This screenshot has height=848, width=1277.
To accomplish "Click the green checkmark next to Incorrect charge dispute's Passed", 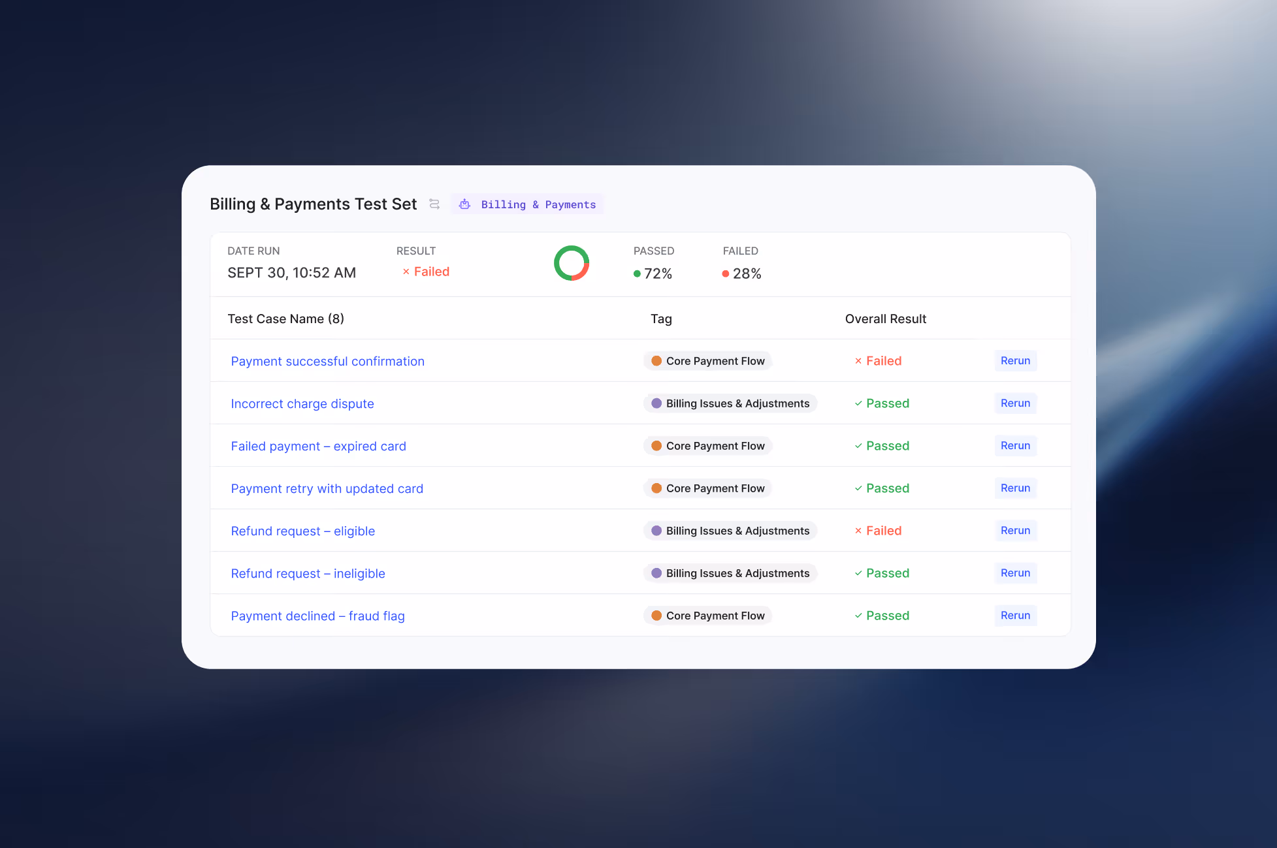I will (858, 403).
